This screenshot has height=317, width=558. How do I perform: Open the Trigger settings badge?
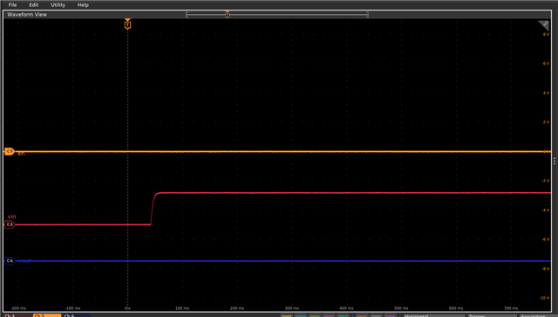(492, 315)
